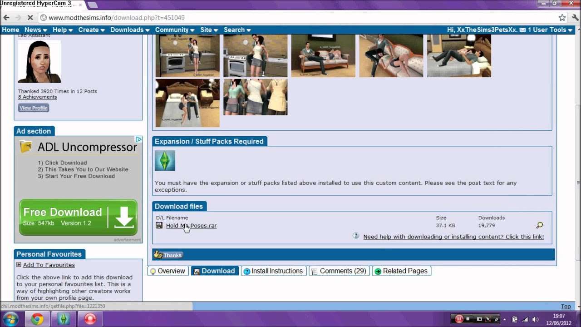The height and width of the screenshot is (327, 581).
Task: Open the Windows Start menu
Action: (x=11, y=319)
